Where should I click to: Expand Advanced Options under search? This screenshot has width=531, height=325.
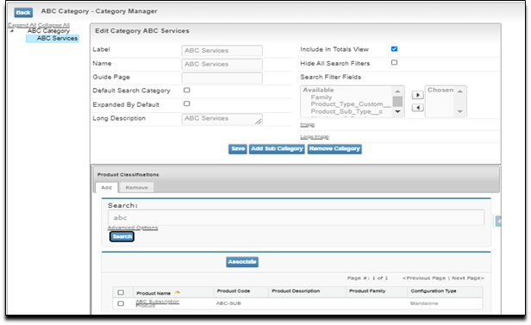tap(133, 228)
